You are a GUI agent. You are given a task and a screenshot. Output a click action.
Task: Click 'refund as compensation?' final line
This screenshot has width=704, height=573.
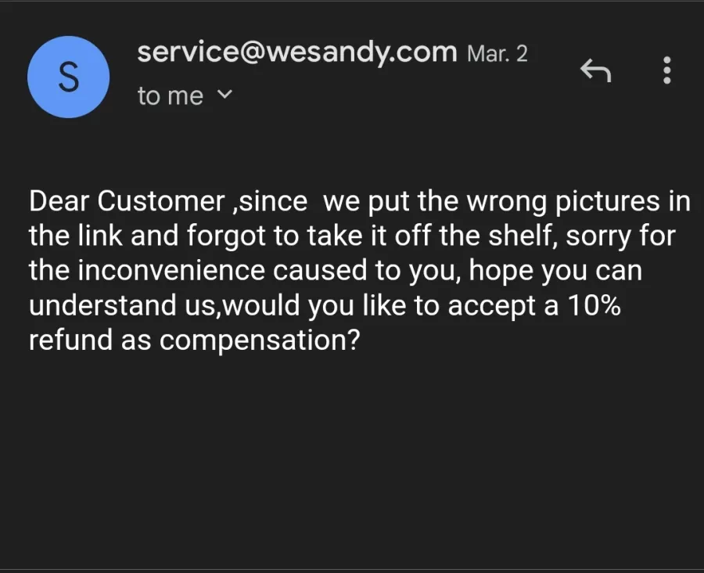pyautogui.click(x=195, y=341)
